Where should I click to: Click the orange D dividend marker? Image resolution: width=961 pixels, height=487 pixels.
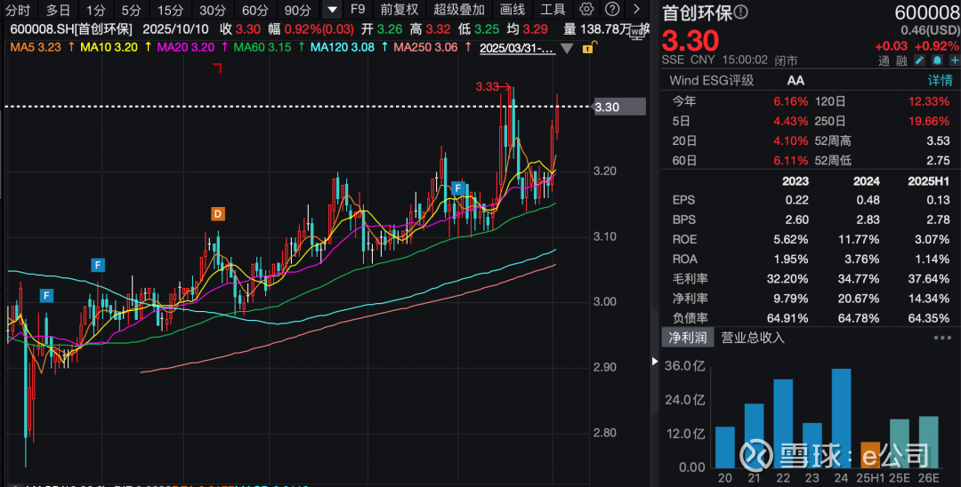tap(217, 213)
